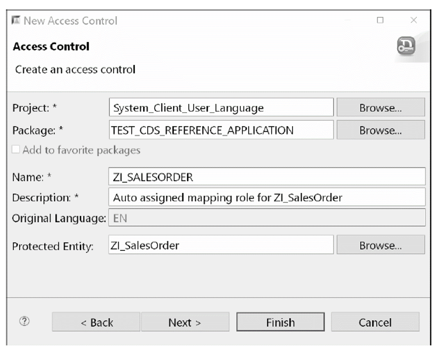Click inside the Package field TEST_CDS_REFERENCE_APPLICATION
Image resolution: width=440 pixels, height=354 pixels.
pos(221,130)
